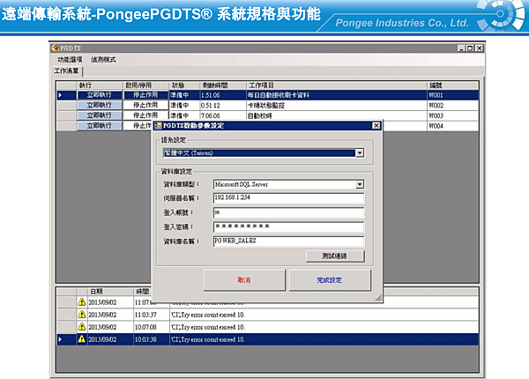Click 立即執行 button for row W004

pyautogui.click(x=99, y=125)
